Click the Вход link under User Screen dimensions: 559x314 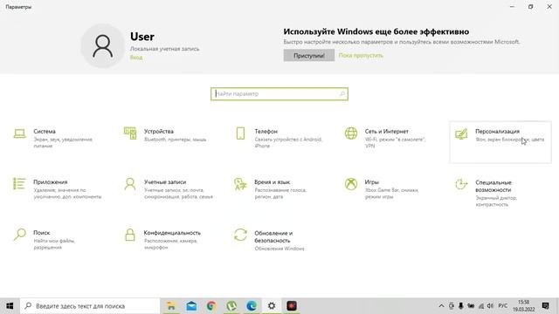point(136,58)
